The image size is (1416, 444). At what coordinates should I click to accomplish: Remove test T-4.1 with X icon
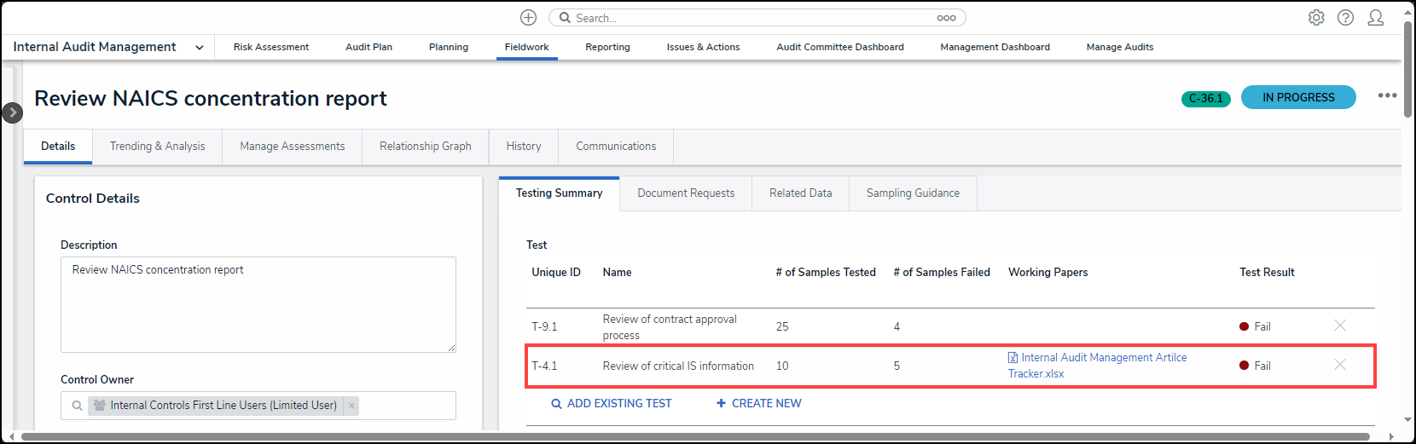pos(1339,365)
